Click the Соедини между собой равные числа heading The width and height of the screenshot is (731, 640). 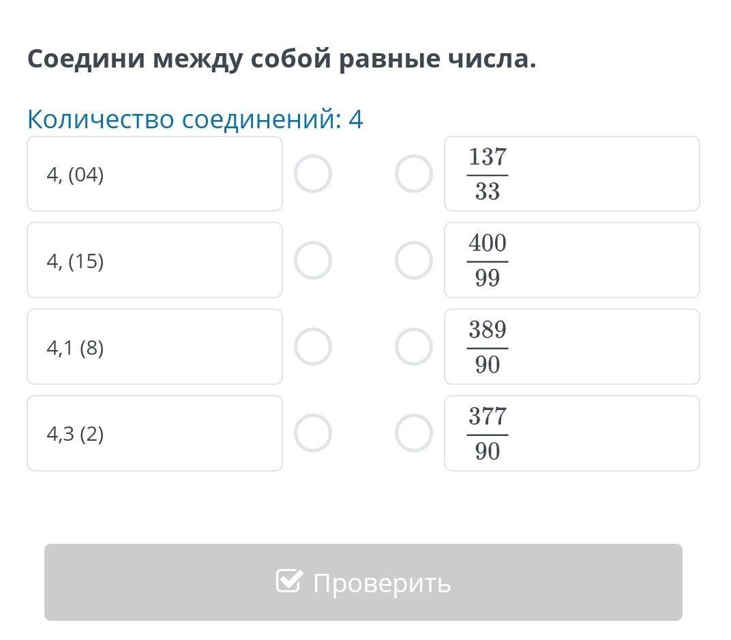pos(282,59)
